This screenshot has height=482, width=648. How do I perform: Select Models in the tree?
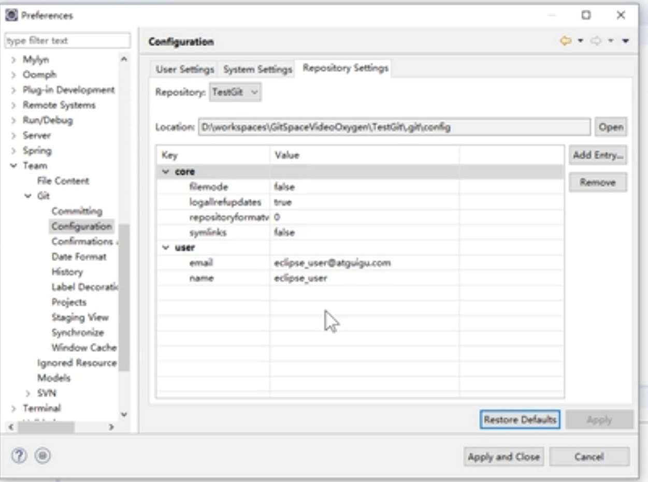(54, 378)
